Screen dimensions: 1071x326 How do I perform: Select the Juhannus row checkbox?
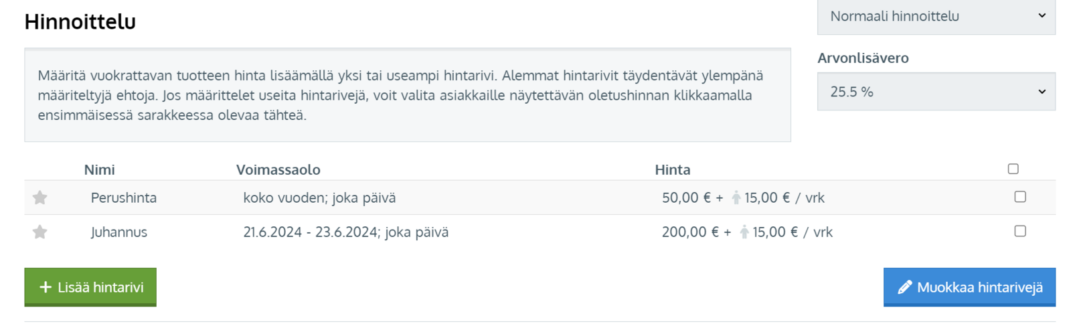pos(1020,231)
